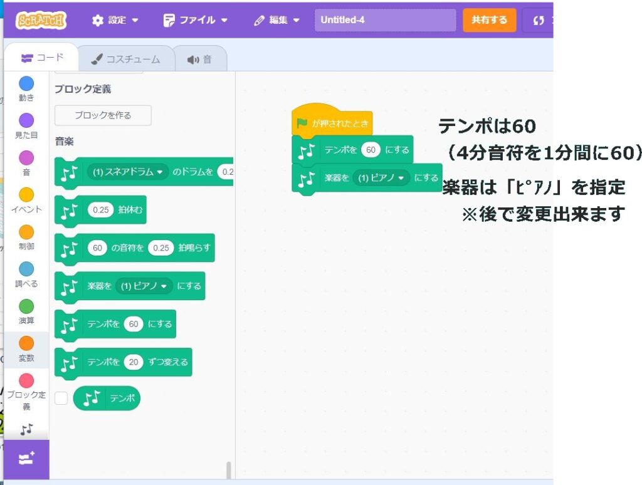Click the add extension icon at bottom left
Viewport: 642px width, 485px height.
point(26,459)
